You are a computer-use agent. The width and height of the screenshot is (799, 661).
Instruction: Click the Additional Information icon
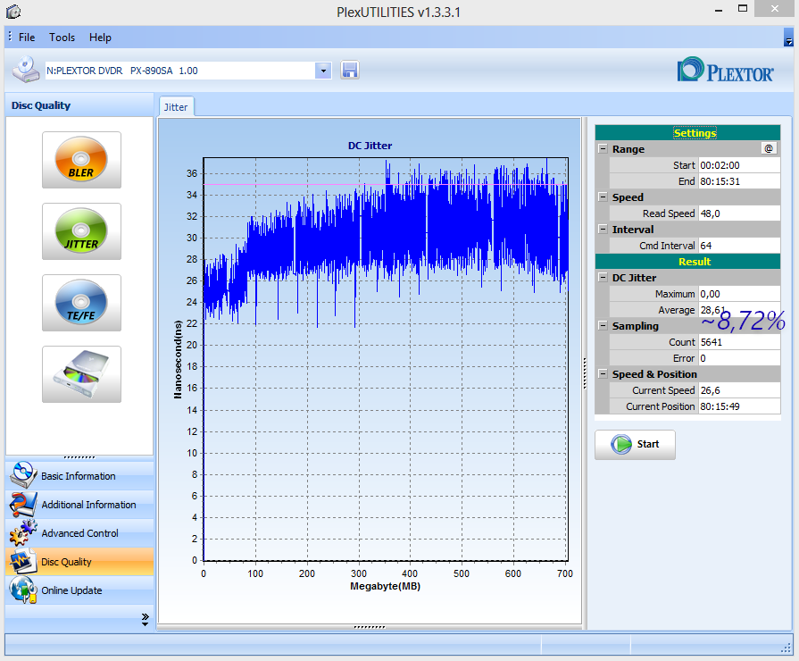click(23, 504)
